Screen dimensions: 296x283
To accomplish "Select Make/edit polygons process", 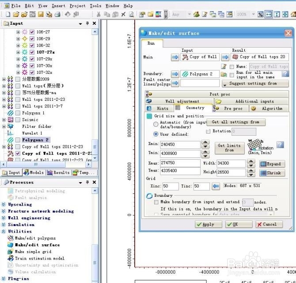I will point(35,238).
